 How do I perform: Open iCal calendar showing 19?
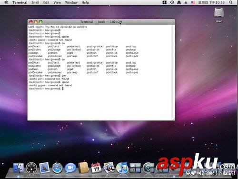[96, 168]
